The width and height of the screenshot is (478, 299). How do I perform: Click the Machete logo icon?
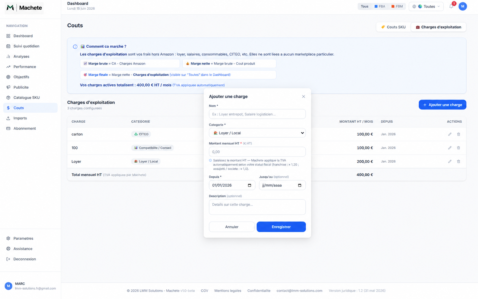pos(10,8)
